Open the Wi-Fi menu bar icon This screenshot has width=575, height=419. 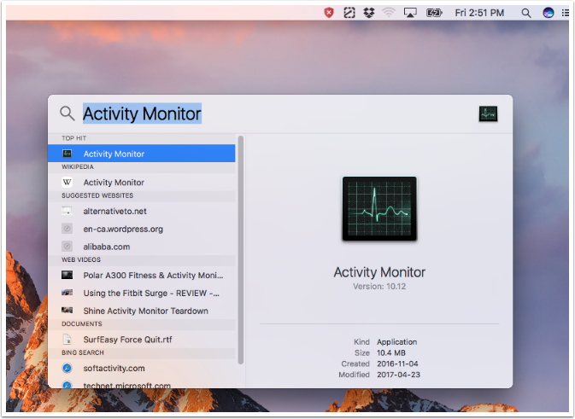389,13
